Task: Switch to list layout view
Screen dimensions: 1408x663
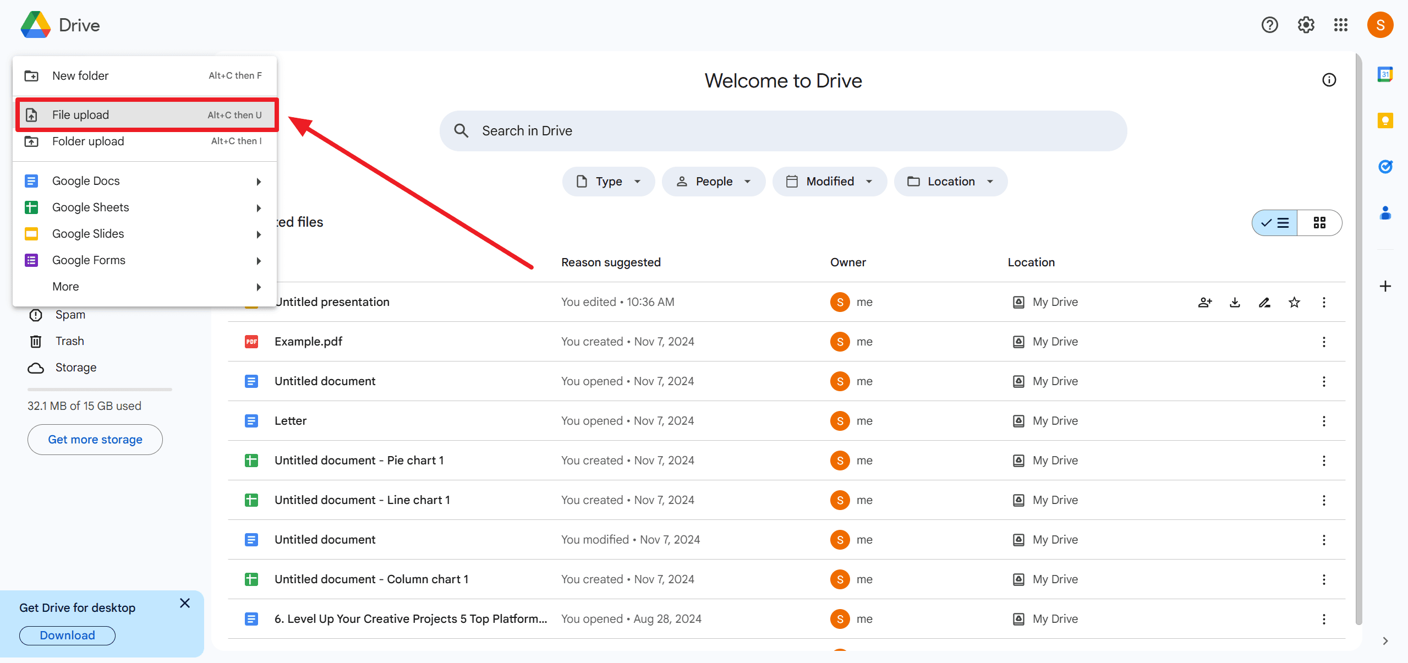Action: coord(1275,223)
